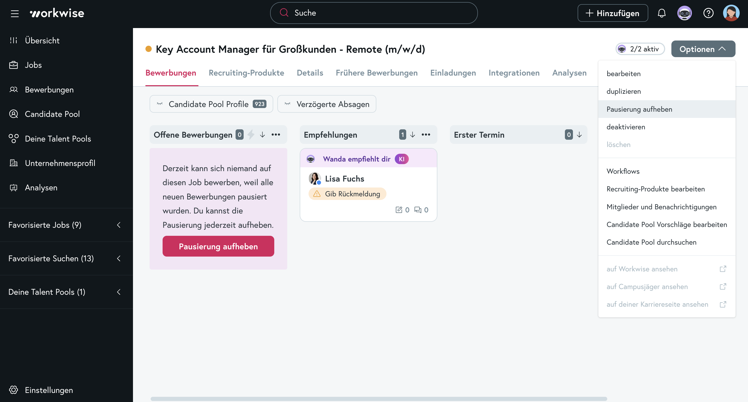Screen dimensions: 748x402
Task: Click sort arrow in Empfehlungen column
Action: click(x=412, y=135)
